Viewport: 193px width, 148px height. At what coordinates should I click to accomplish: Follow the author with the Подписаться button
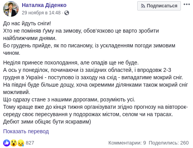point(159,6)
